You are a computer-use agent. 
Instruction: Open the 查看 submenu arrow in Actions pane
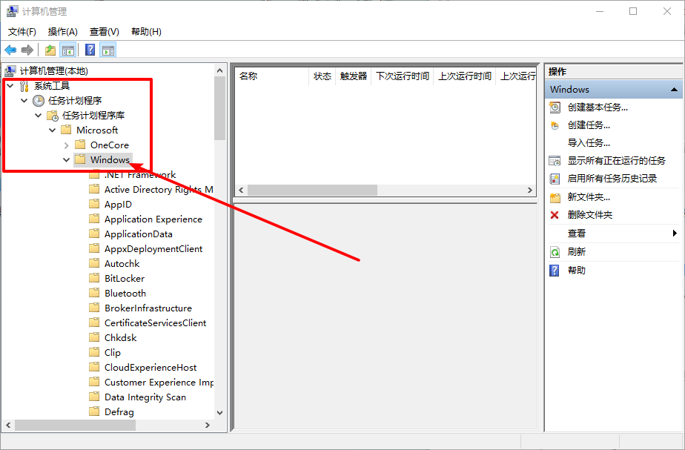pos(675,234)
